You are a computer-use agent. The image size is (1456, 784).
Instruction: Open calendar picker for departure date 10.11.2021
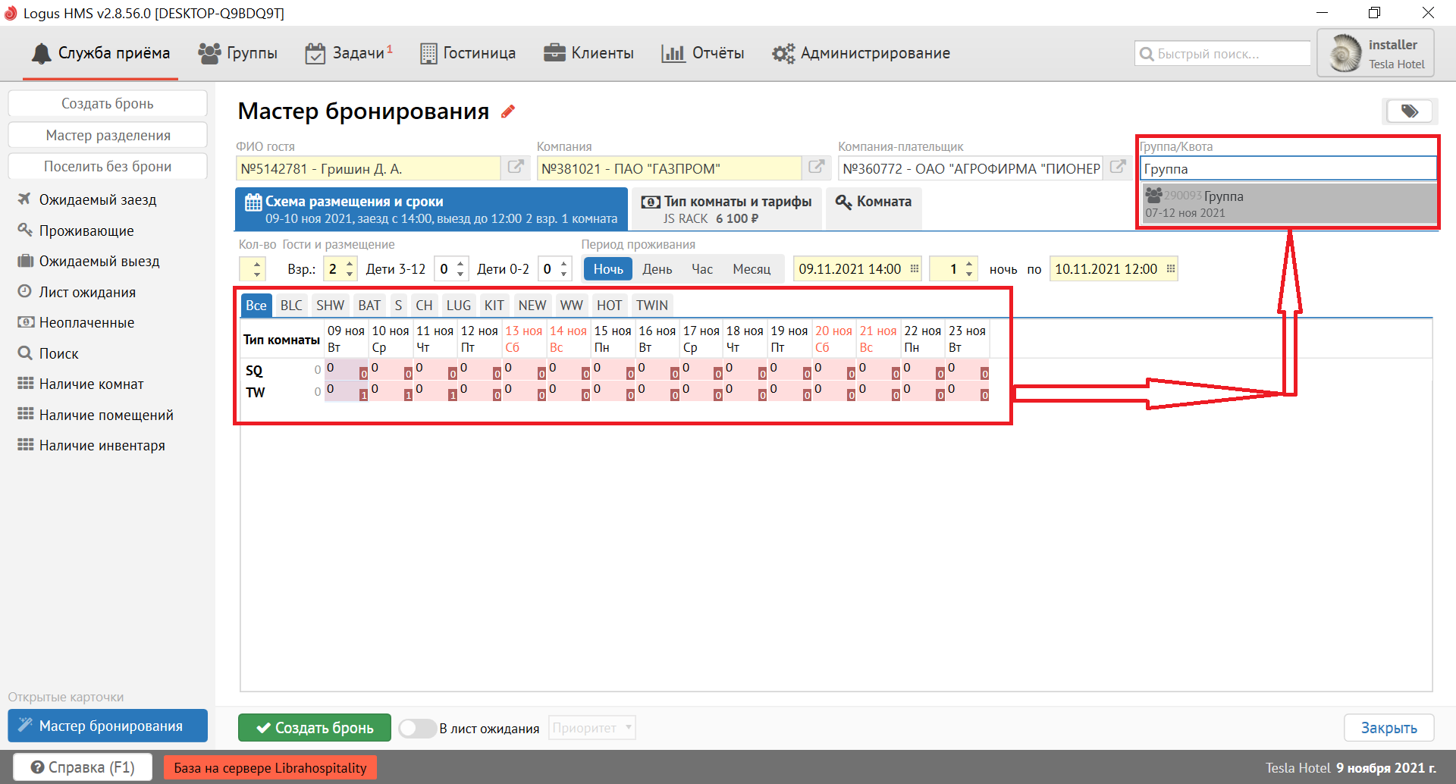click(1170, 269)
